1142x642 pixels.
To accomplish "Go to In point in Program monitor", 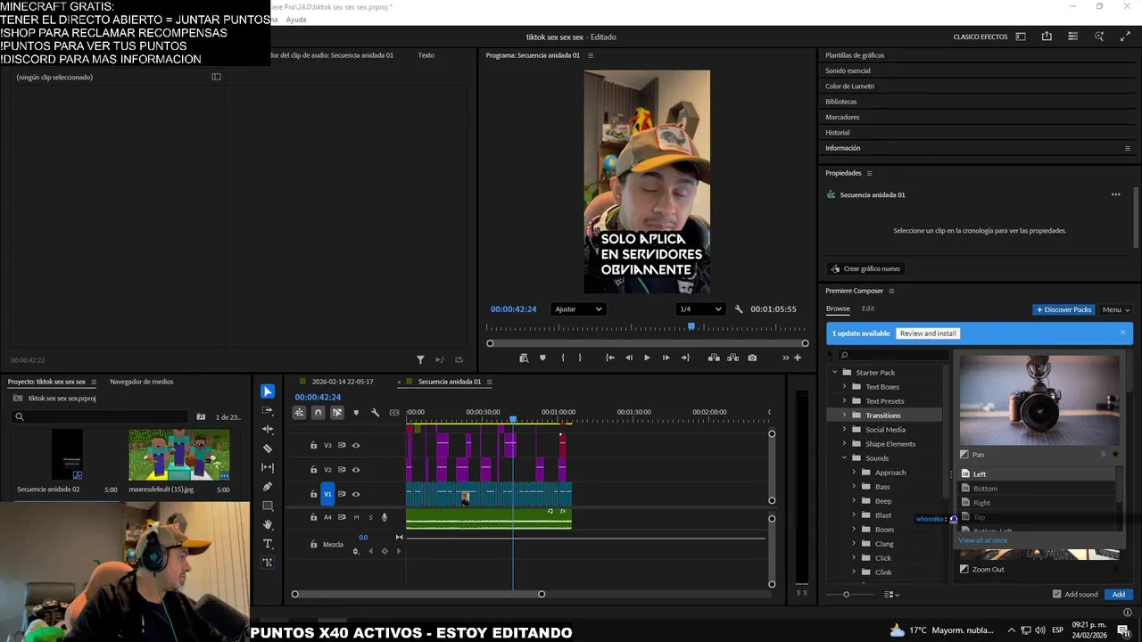I will pos(609,358).
